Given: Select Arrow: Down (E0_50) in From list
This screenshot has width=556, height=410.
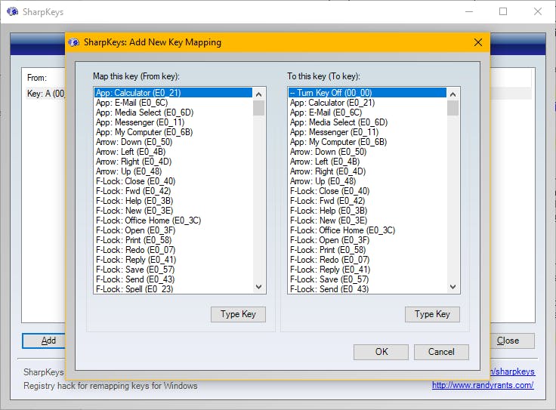Looking at the screenshot, I should pos(174,142).
